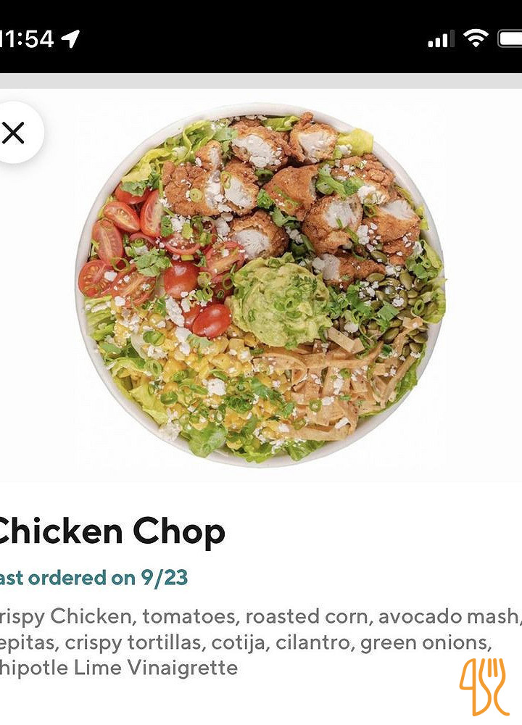The width and height of the screenshot is (522, 725).
Task: Click the Chipotle Lime Vinaigrette text
Action: coord(119,668)
